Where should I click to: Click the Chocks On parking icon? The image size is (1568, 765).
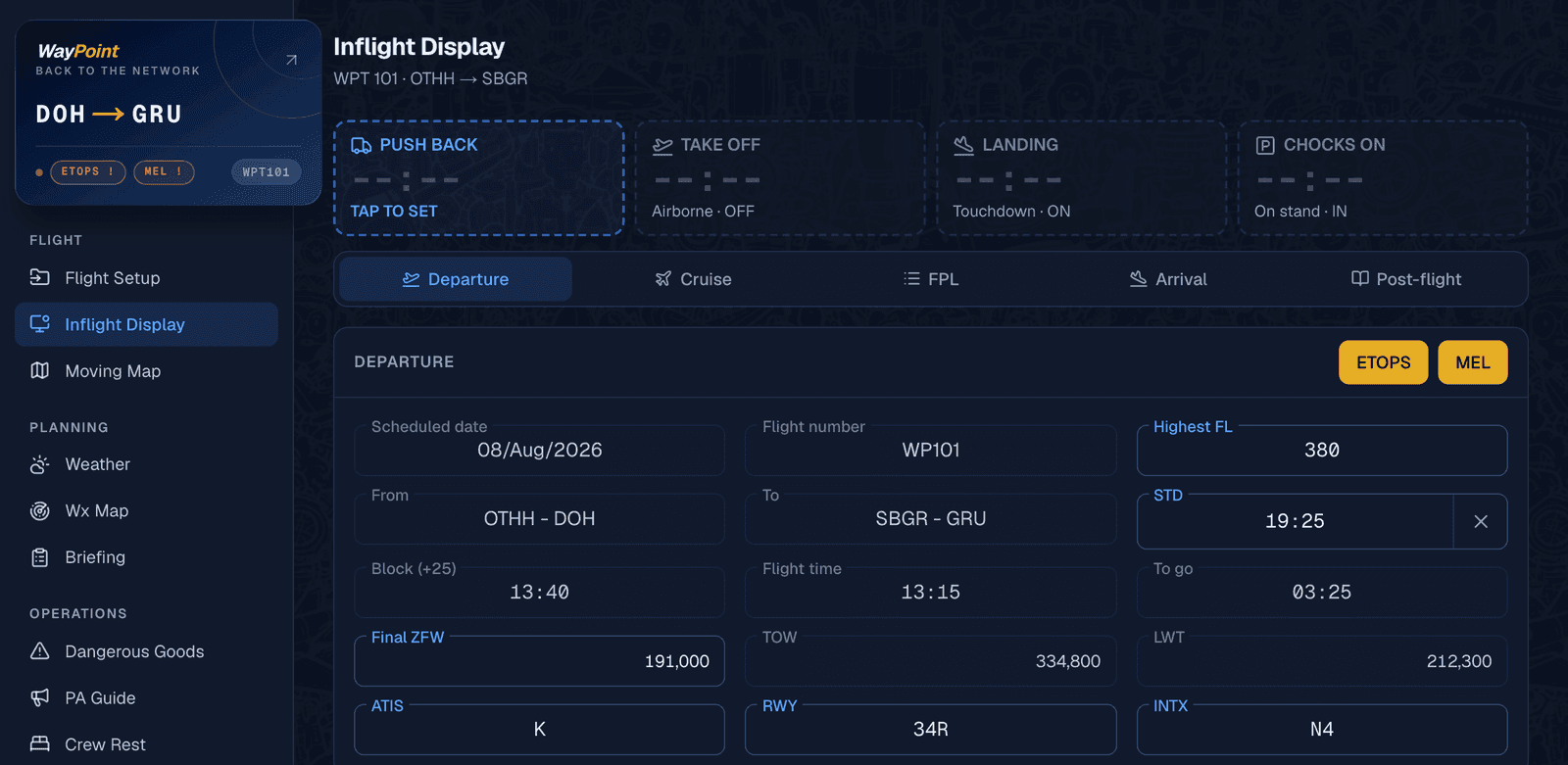[1265, 145]
